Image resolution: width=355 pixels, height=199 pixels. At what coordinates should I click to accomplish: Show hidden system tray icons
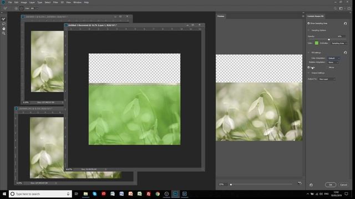(x=308, y=194)
